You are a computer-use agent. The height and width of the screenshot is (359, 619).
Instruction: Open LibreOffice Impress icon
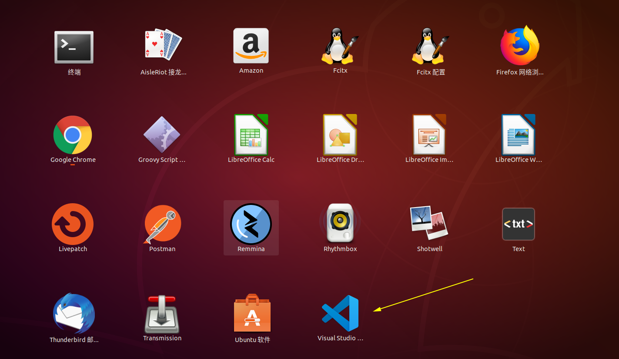429,134
